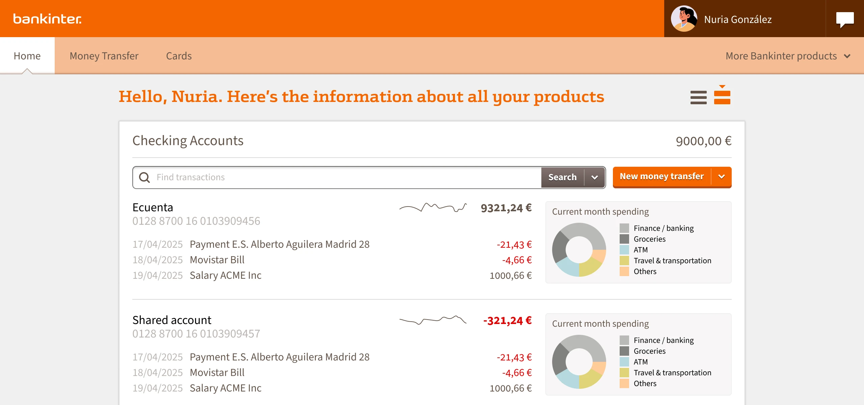Viewport: 864px width, 405px height.
Task: Click the magnifier icon in search field
Action: click(144, 178)
